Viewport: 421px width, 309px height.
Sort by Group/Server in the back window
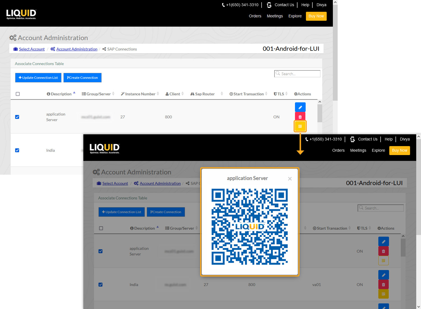pos(98,94)
